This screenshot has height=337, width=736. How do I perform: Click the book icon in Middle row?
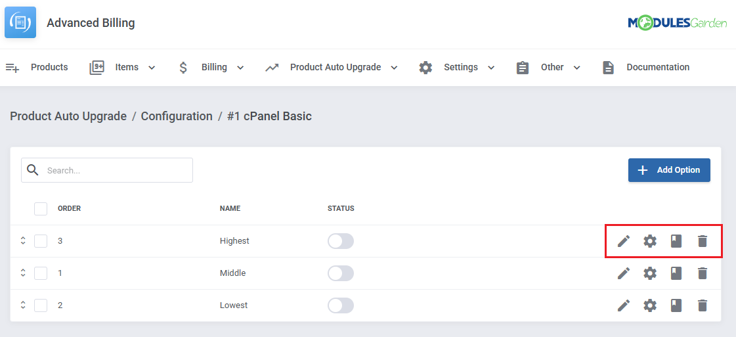pos(676,273)
